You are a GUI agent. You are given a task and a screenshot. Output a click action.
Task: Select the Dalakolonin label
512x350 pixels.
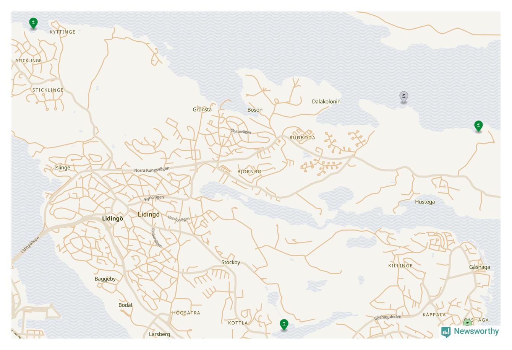(326, 101)
